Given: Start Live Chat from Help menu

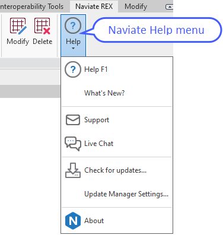Looking at the screenshot, I should [117, 144].
